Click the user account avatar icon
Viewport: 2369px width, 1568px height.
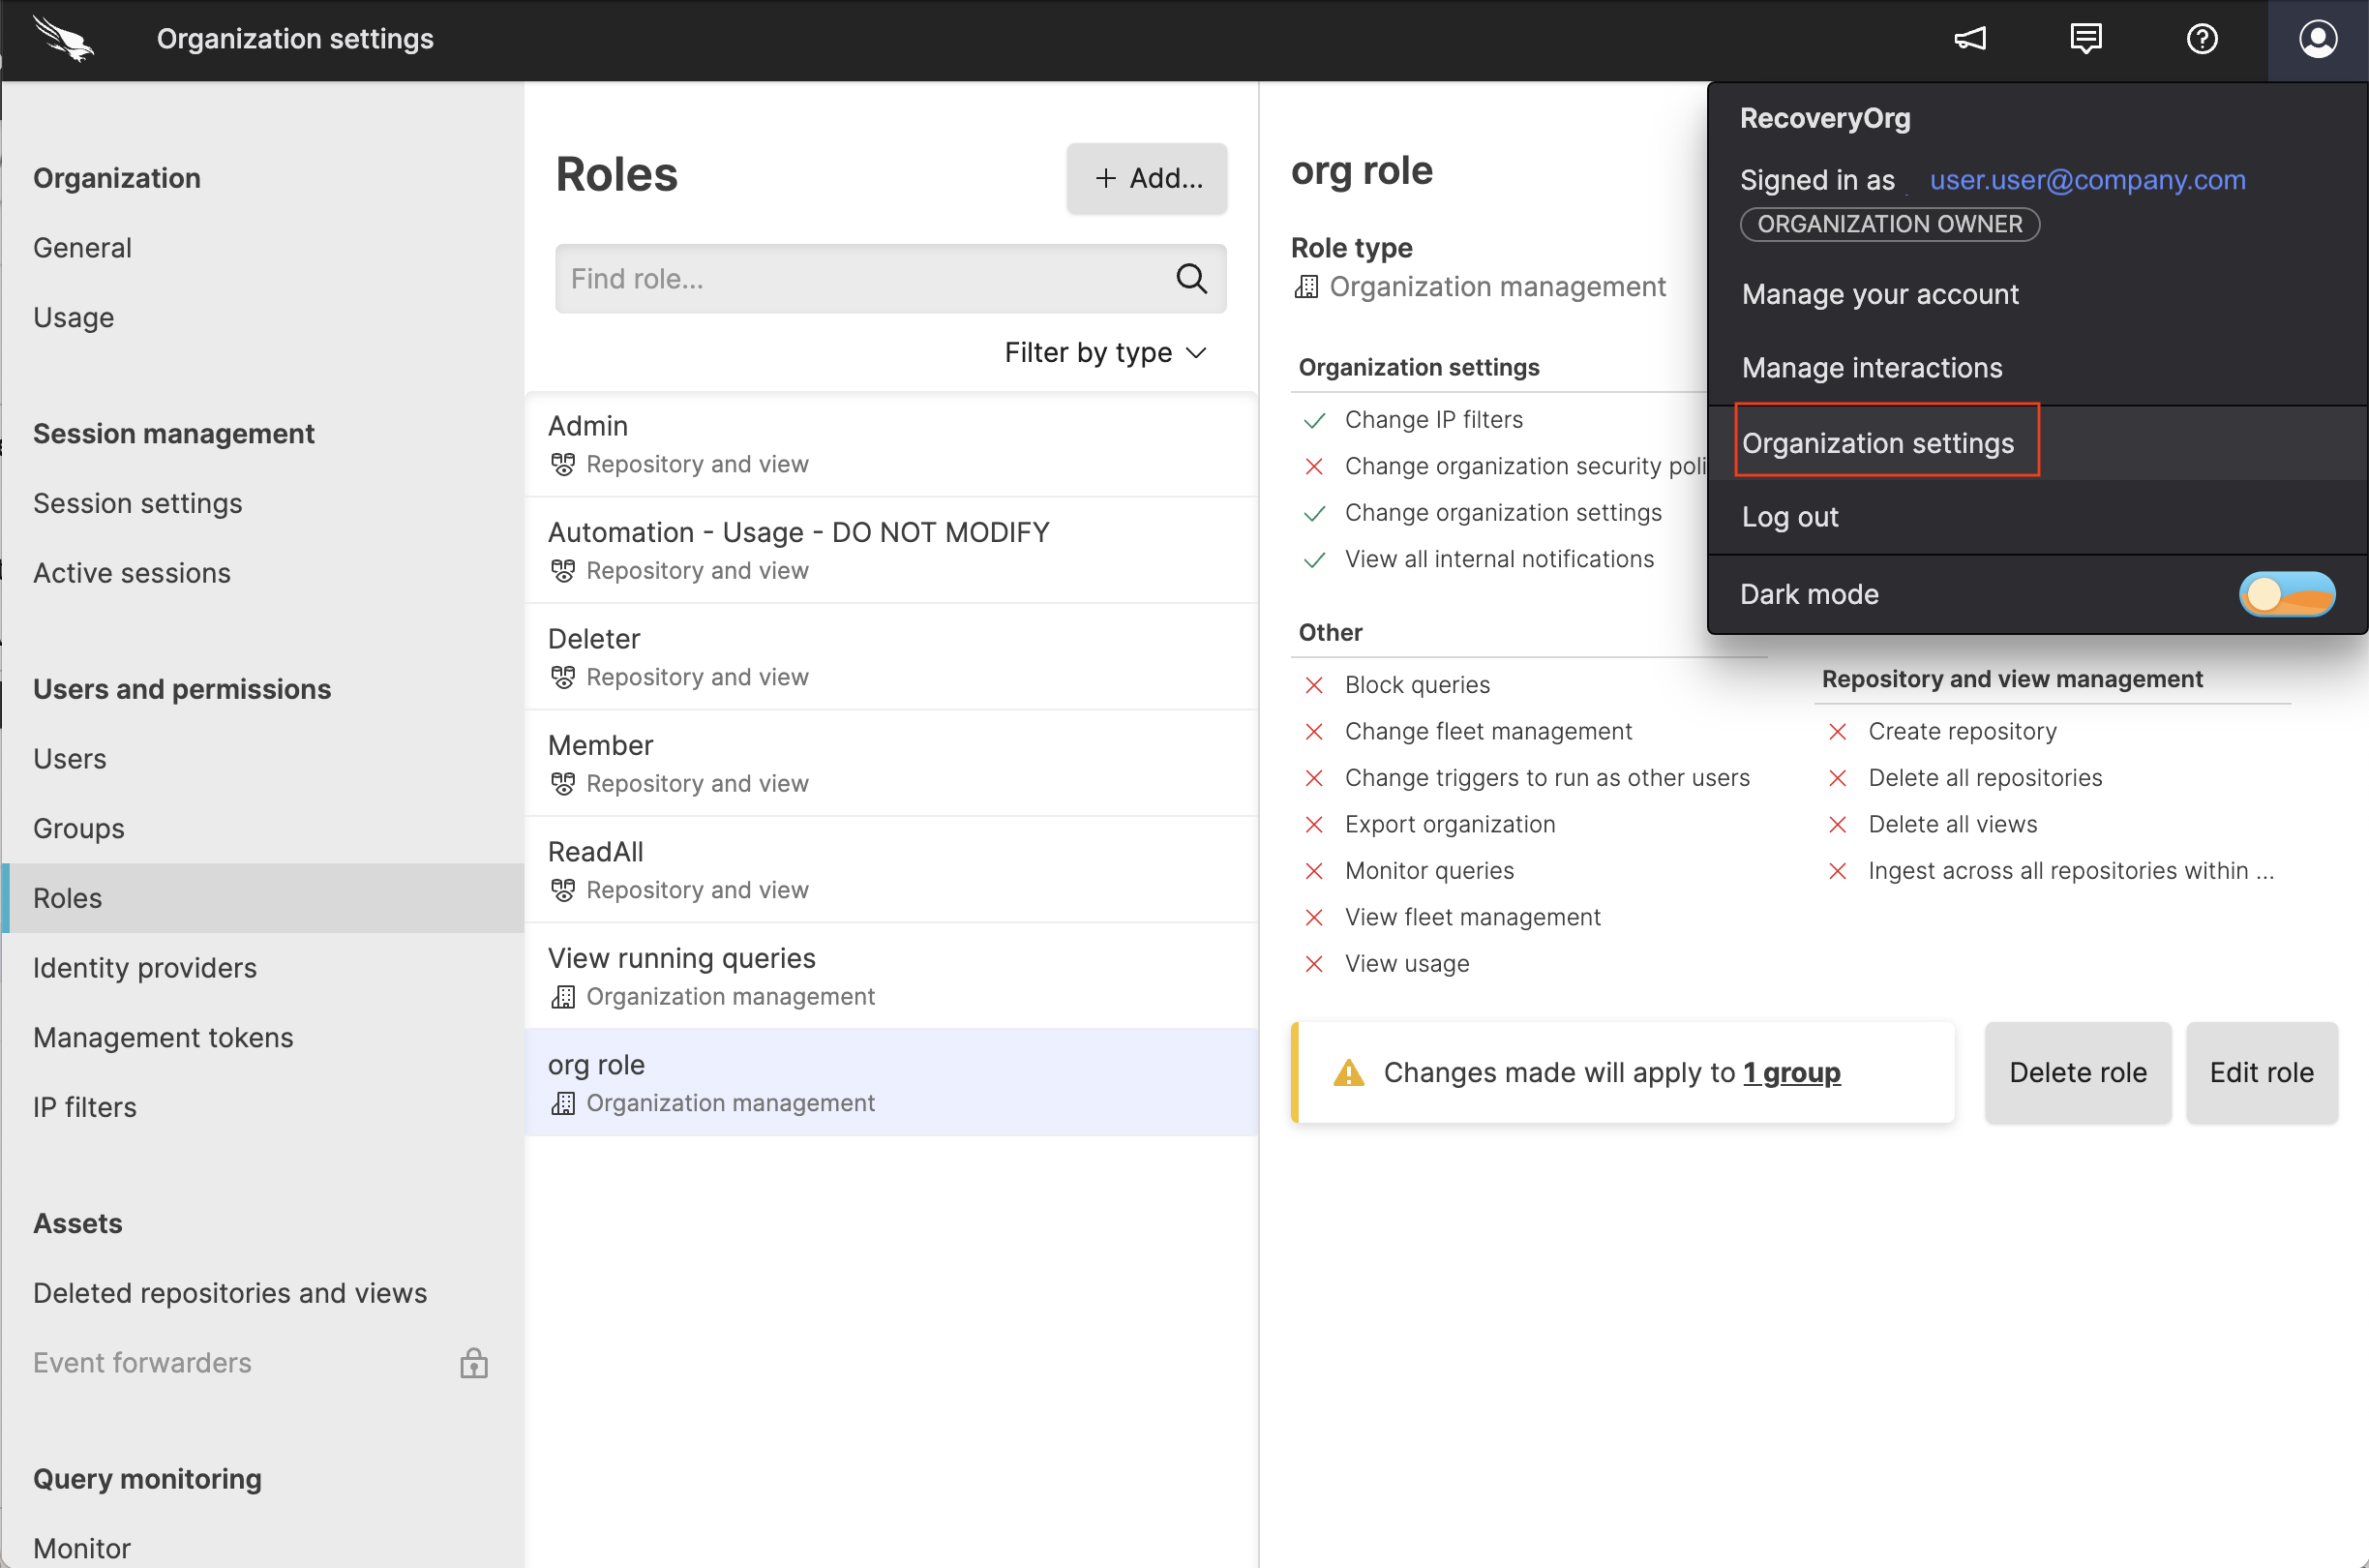click(2317, 39)
